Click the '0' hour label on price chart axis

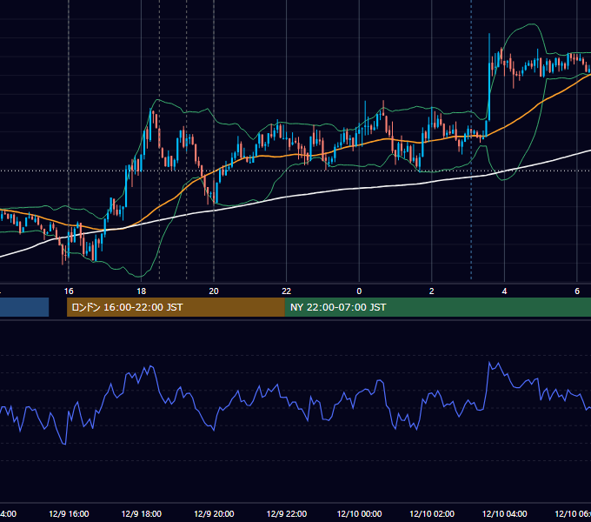[359, 291]
